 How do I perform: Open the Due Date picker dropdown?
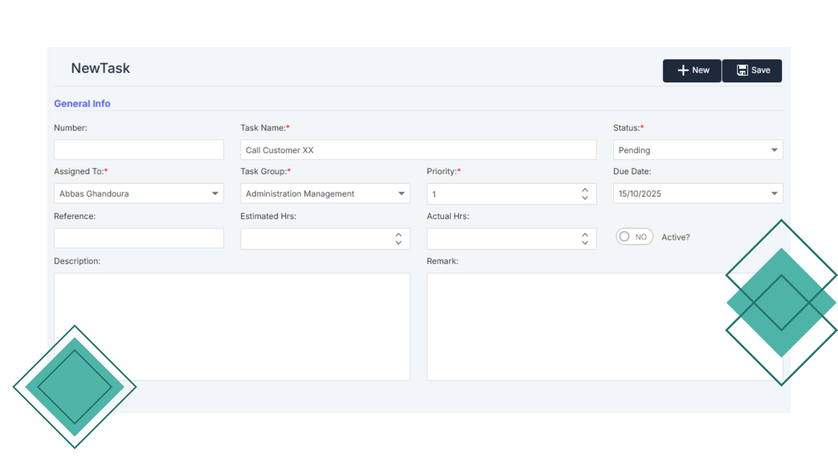pyautogui.click(x=774, y=194)
